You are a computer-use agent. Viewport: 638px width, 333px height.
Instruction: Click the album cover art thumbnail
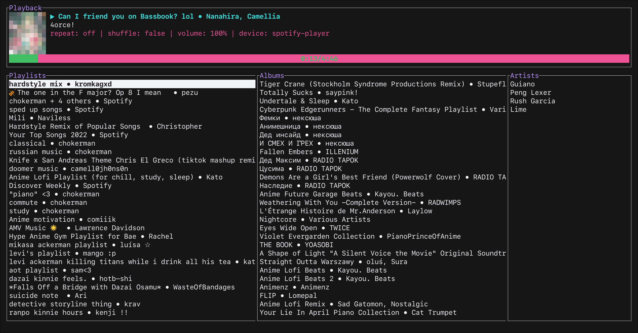pyautogui.click(x=27, y=33)
